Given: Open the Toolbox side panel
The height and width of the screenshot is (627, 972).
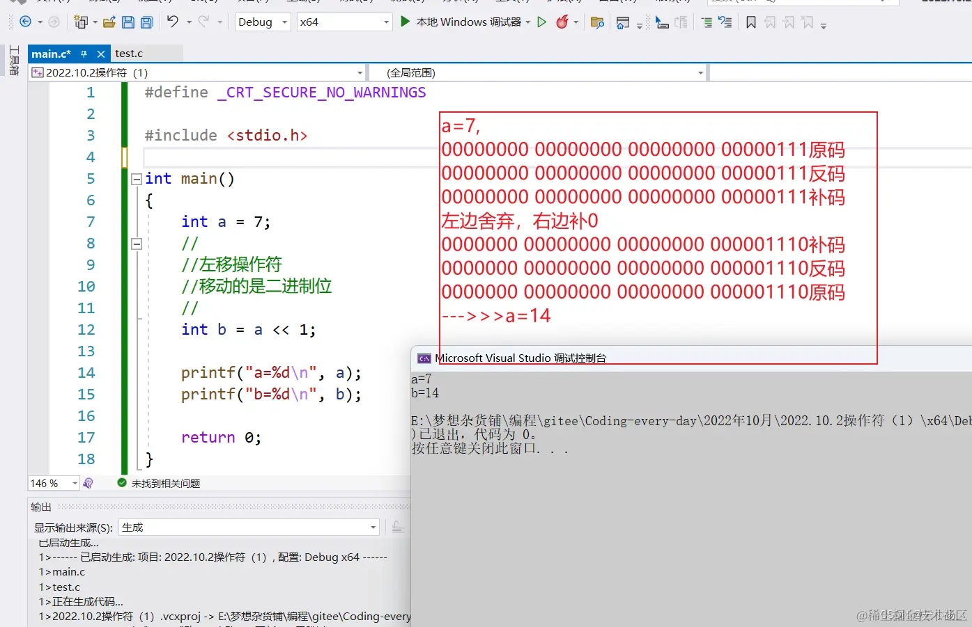Looking at the screenshot, I should [x=14, y=60].
